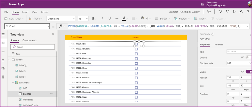This screenshot has width=252, height=107.
Task: Apply italic text formatting
Action: 102,19
